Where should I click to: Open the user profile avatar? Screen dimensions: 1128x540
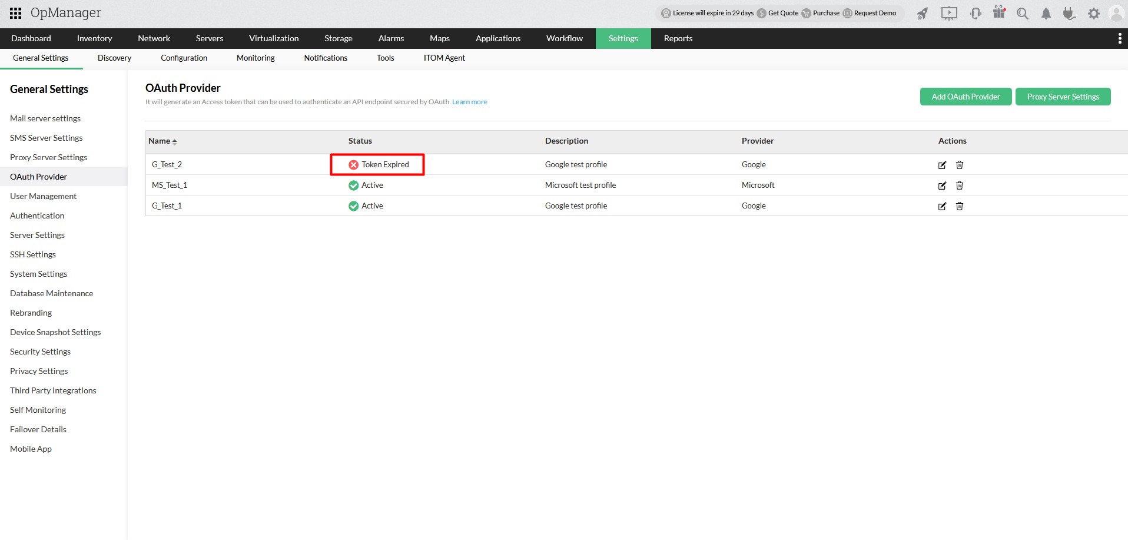click(1117, 13)
